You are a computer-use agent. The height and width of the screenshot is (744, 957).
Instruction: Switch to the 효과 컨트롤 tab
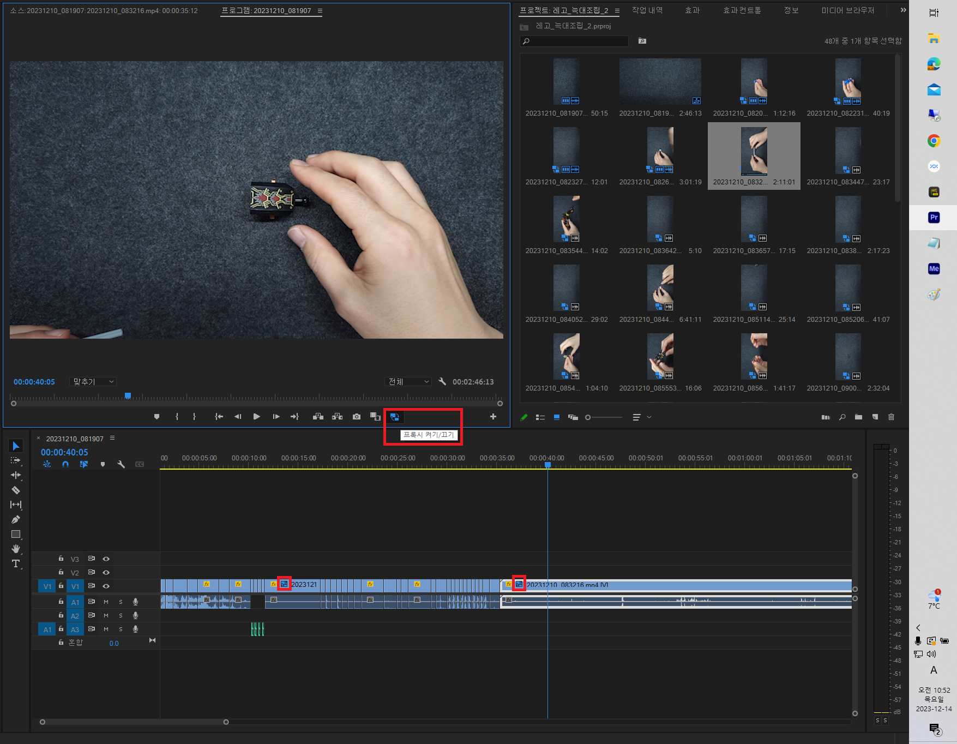tap(742, 10)
